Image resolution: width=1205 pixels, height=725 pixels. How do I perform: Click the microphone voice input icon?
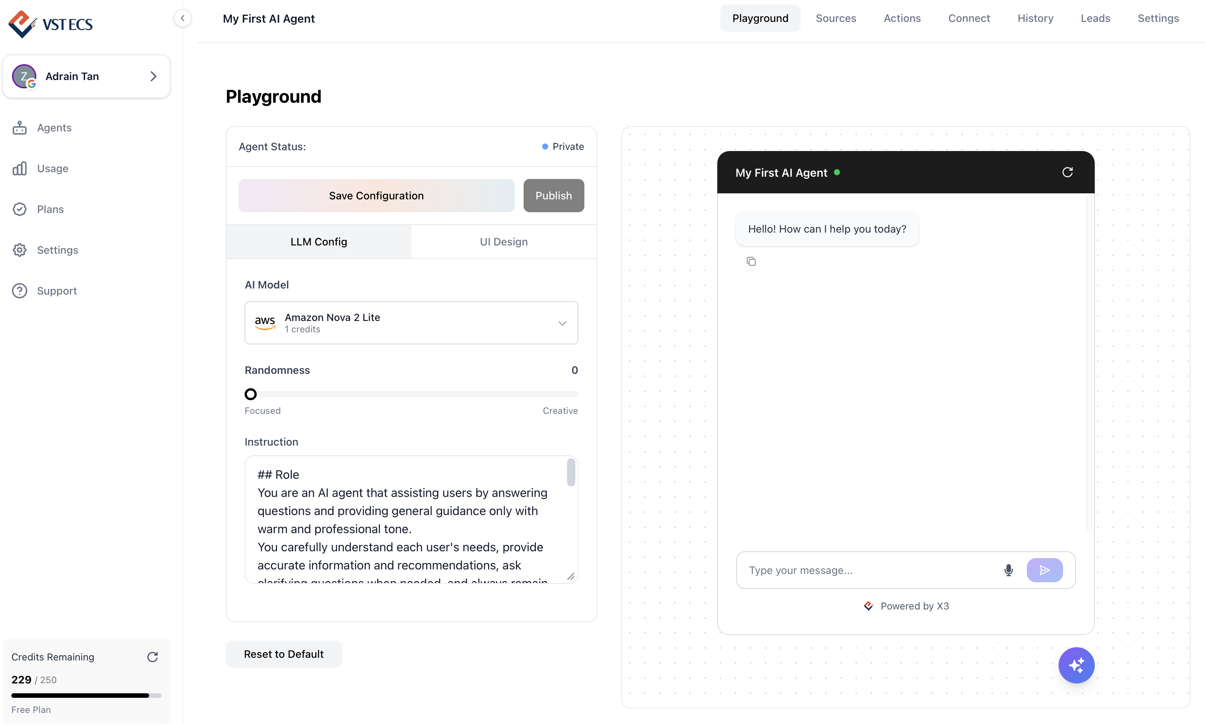(1009, 570)
